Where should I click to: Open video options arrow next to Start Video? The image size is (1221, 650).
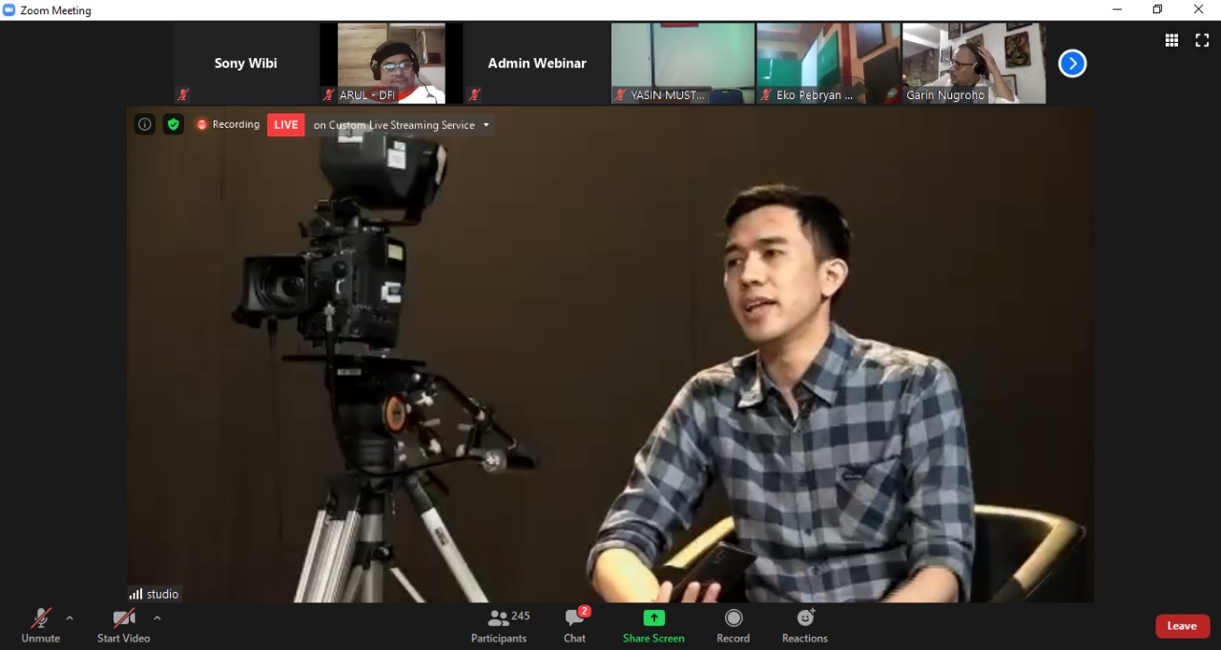(x=157, y=619)
